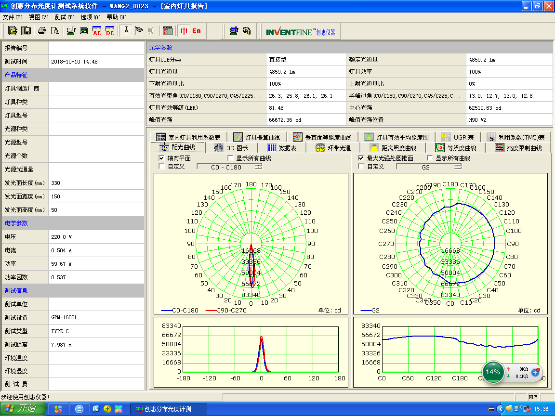
Task: Open the G2 cone selector dropdown
Action: [429, 167]
